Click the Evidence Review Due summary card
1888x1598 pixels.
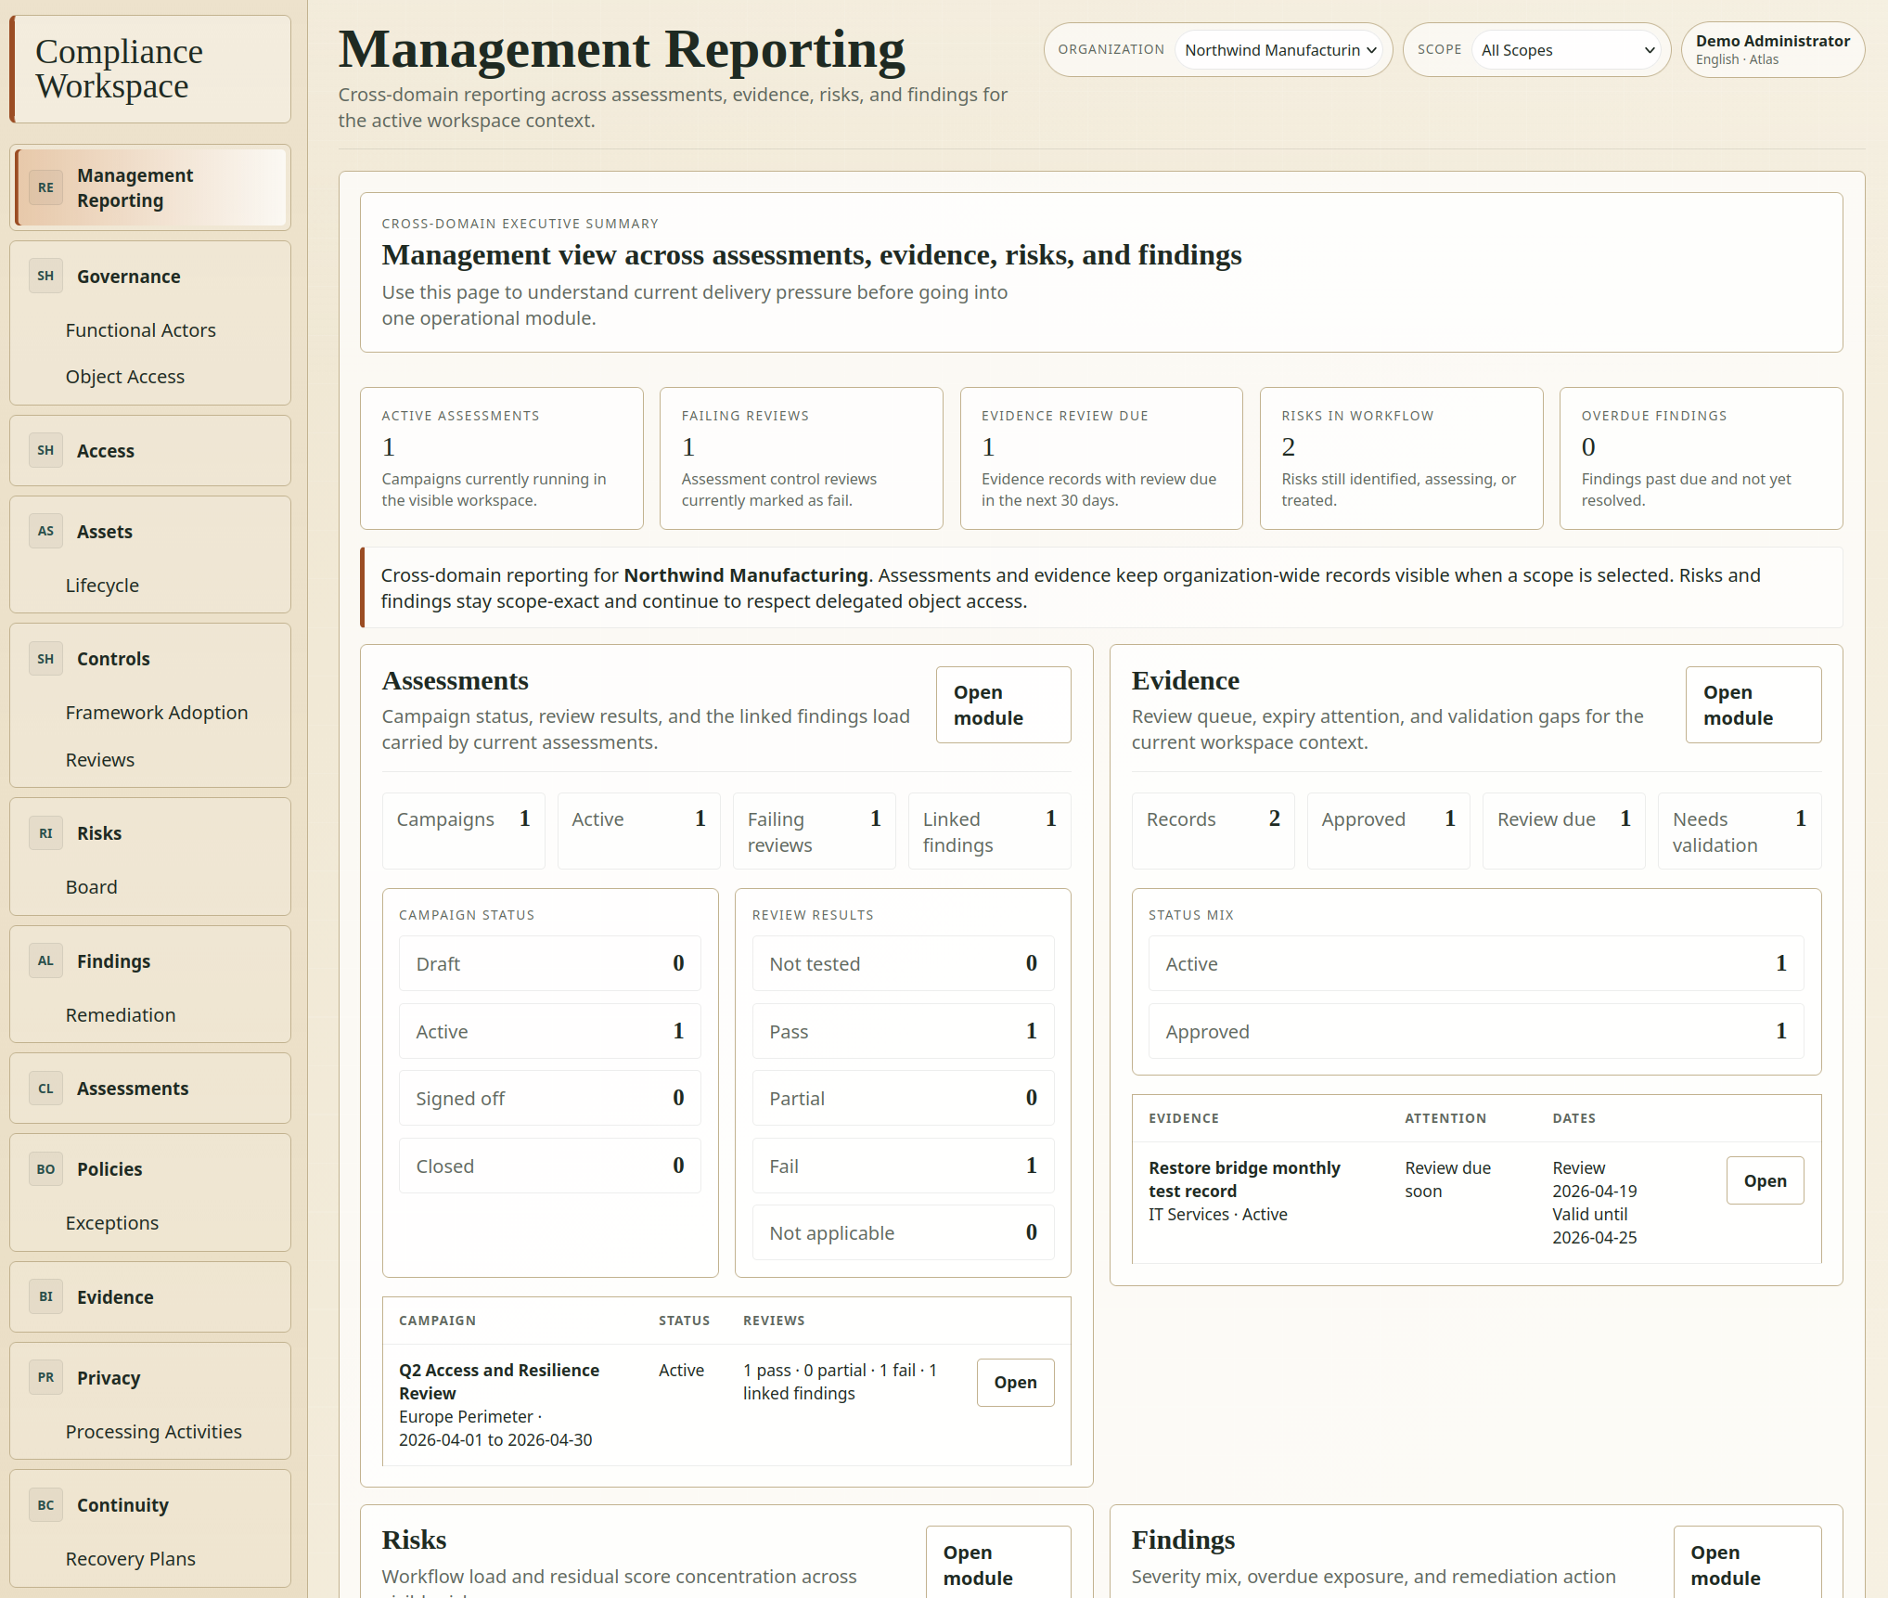[1101, 458]
